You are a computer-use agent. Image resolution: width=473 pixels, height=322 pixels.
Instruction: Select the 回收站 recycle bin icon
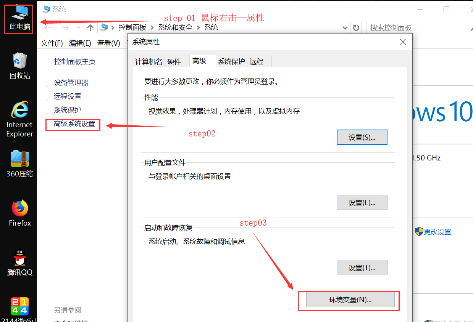pyautogui.click(x=20, y=66)
